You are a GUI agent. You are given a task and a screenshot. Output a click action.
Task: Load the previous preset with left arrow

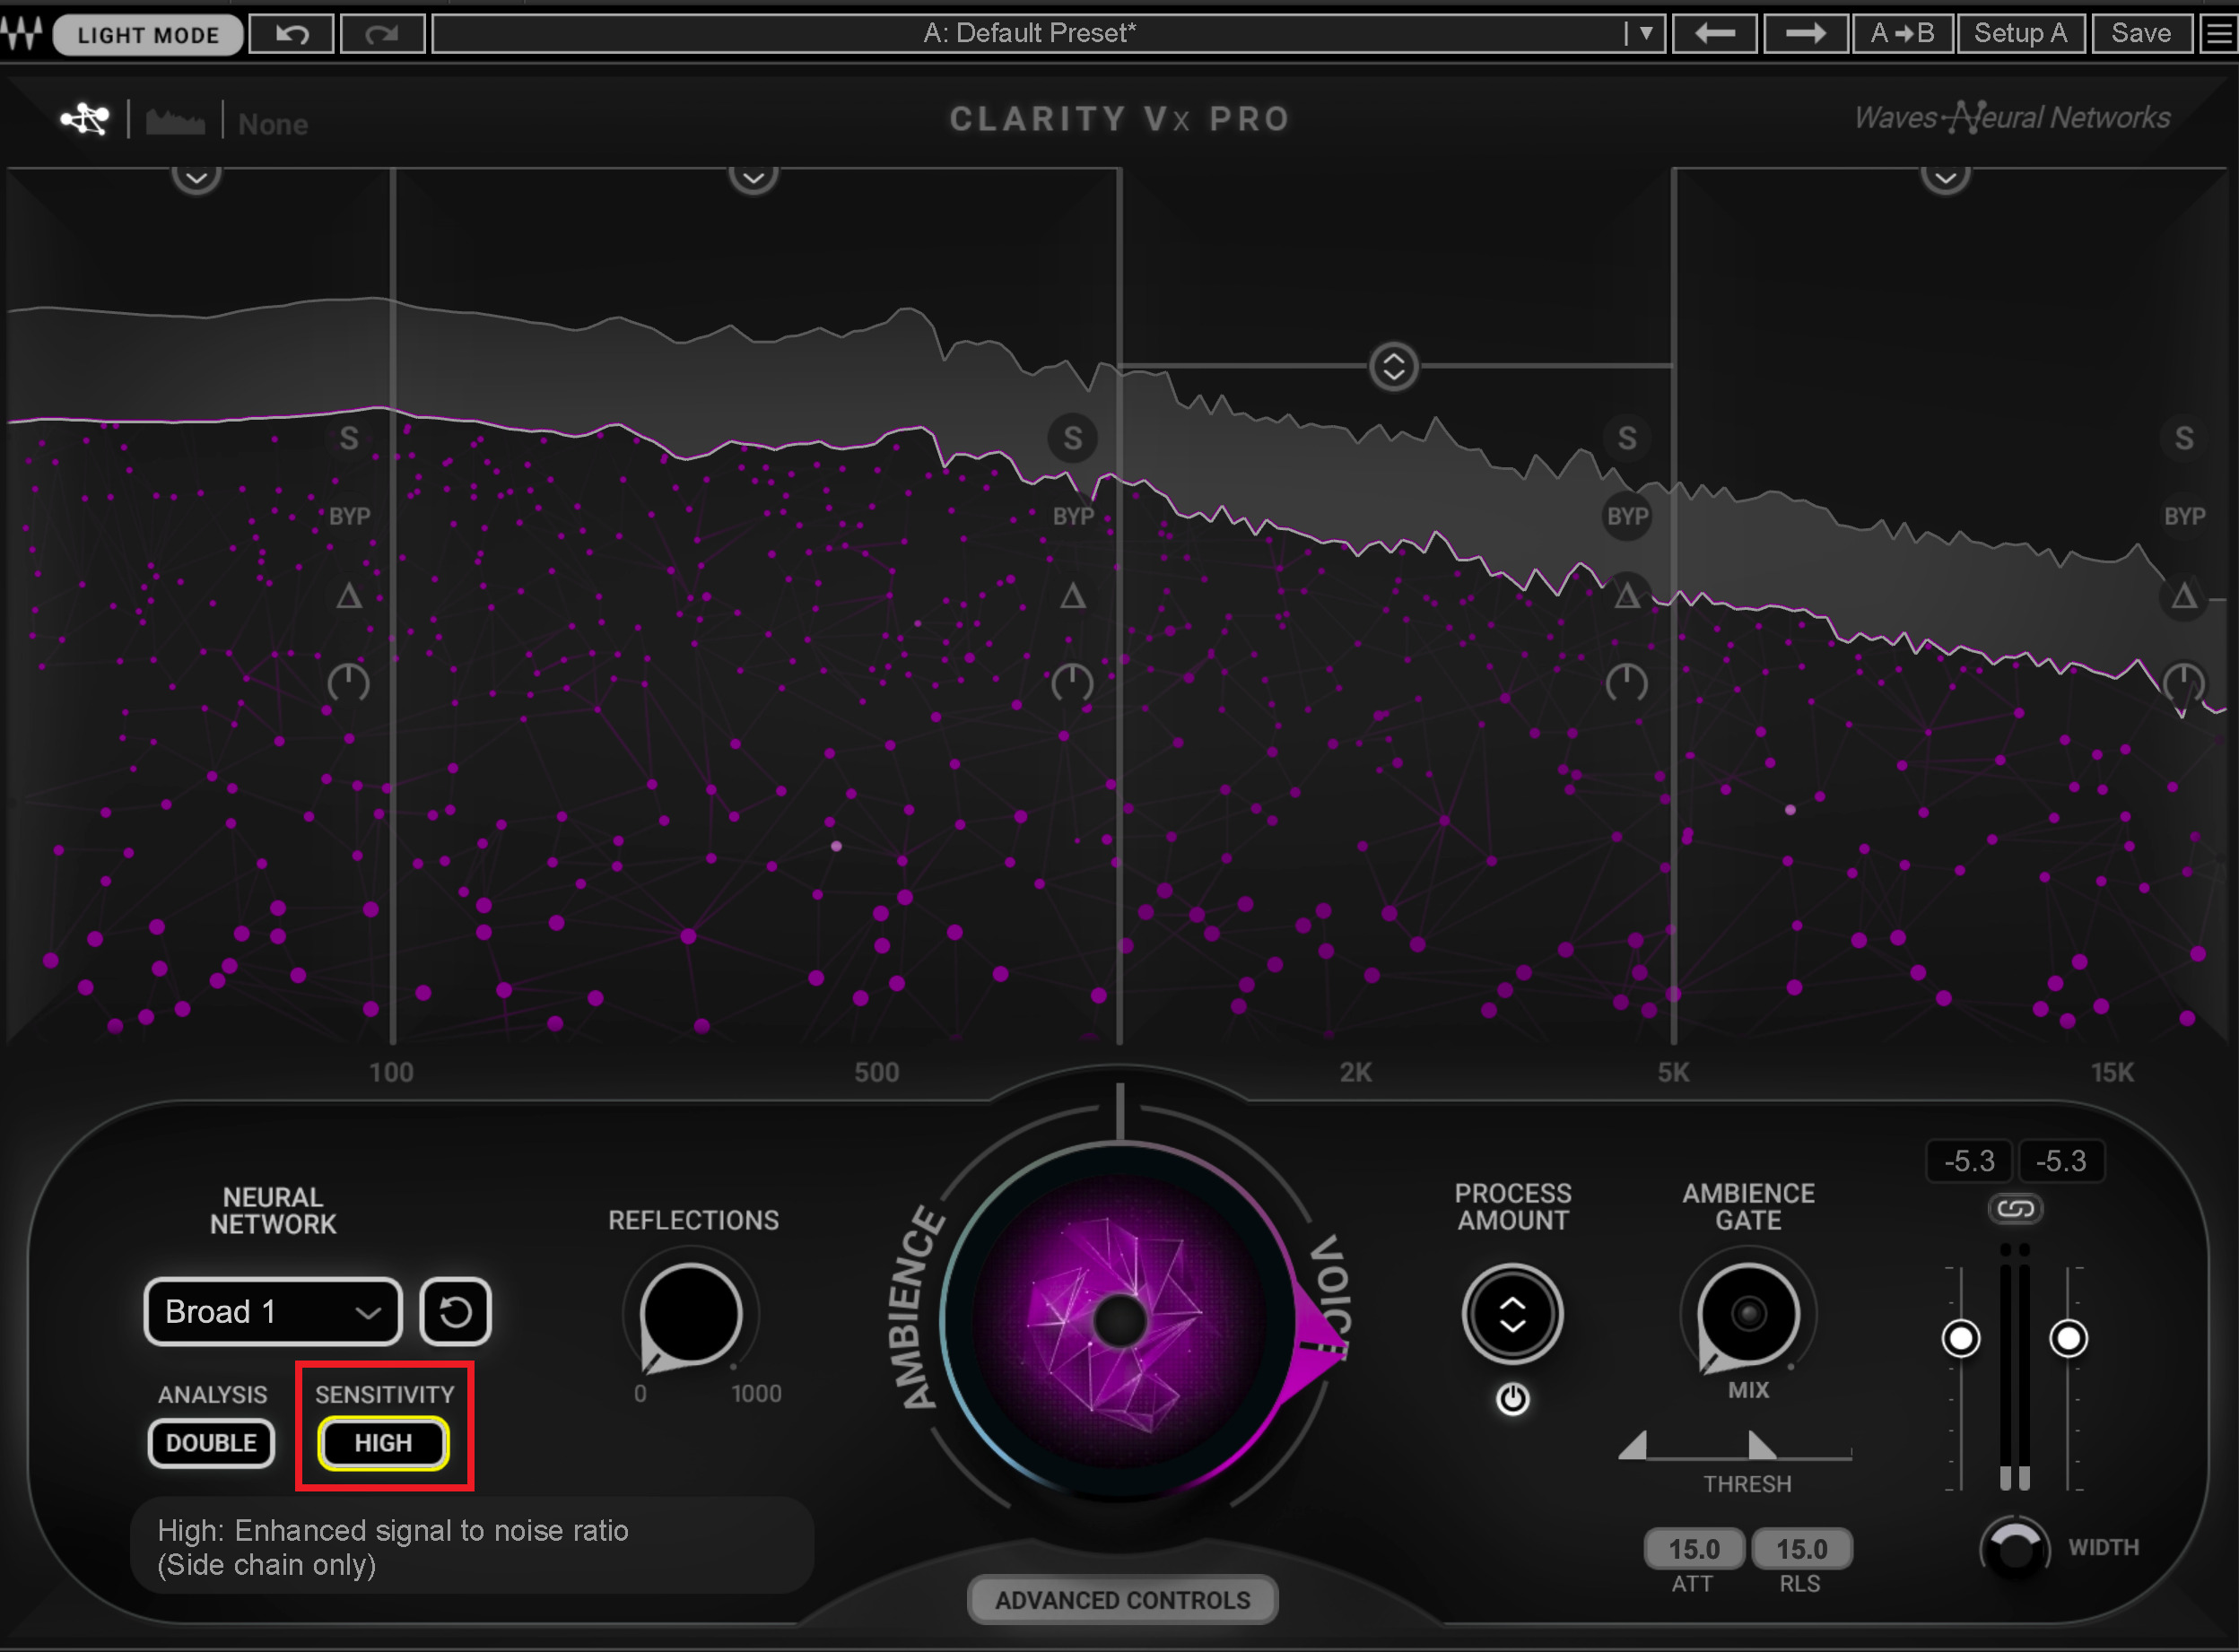pyautogui.click(x=1715, y=34)
